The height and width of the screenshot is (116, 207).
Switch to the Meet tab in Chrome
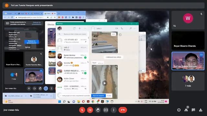[x=50, y=14]
